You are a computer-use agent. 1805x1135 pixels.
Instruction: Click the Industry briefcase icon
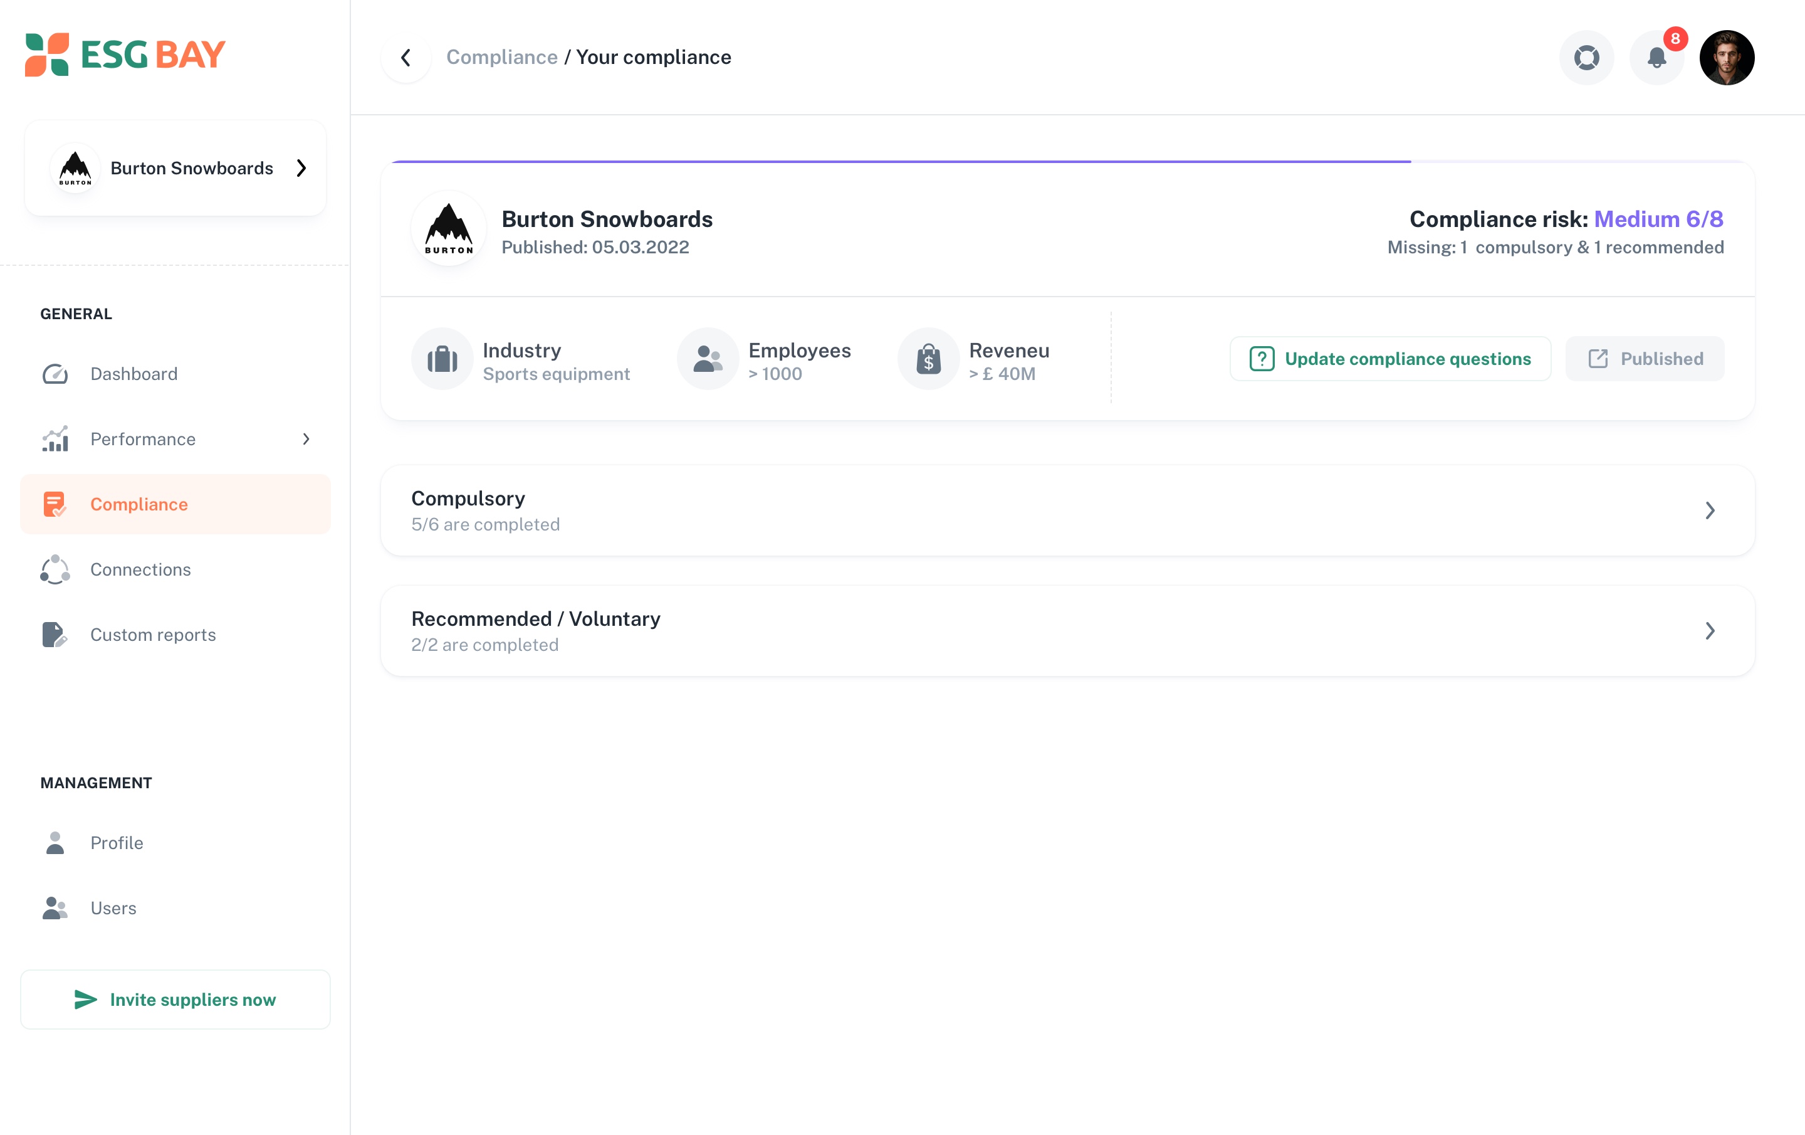pos(442,359)
